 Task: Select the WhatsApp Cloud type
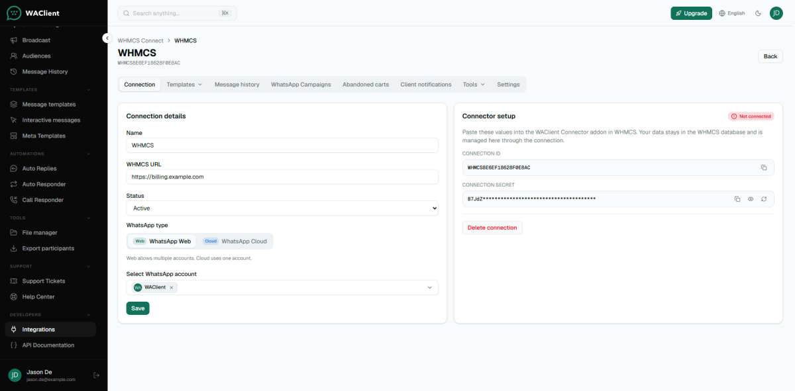tap(235, 241)
